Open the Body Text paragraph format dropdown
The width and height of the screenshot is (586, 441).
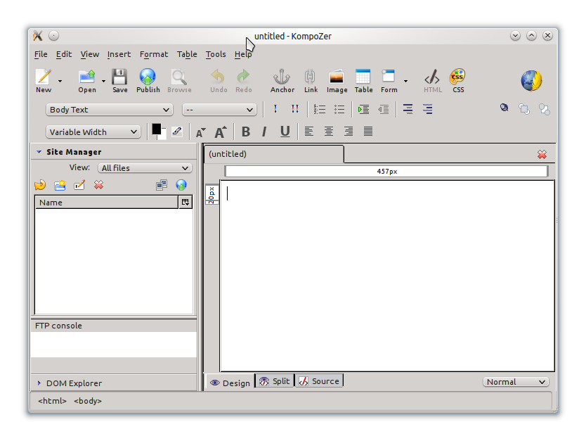tap(110, 110)
